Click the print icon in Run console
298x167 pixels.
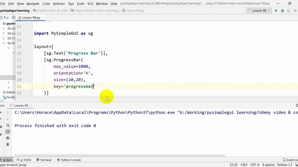click(7, 138)
